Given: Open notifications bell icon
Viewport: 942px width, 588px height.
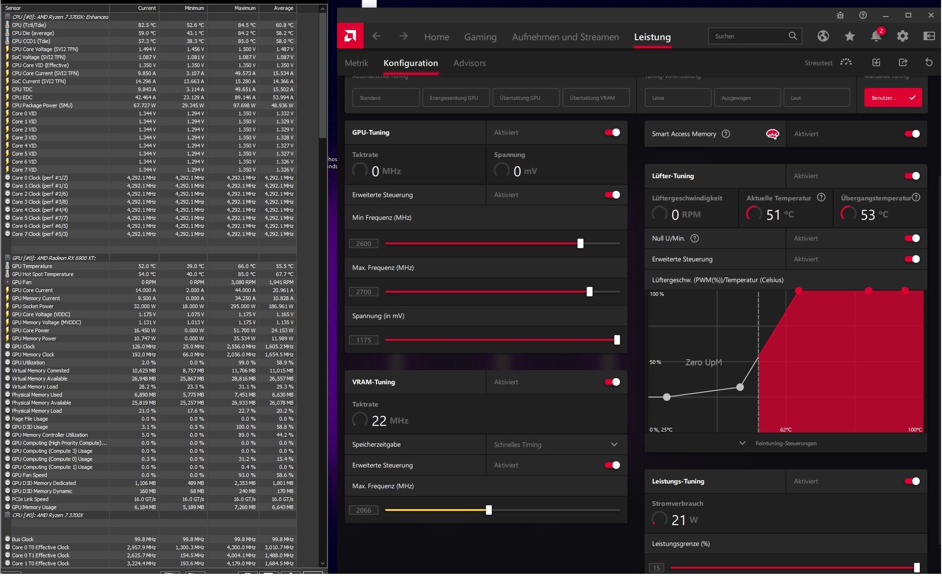Looking at the screenshot, I should [x=876, y=36].
